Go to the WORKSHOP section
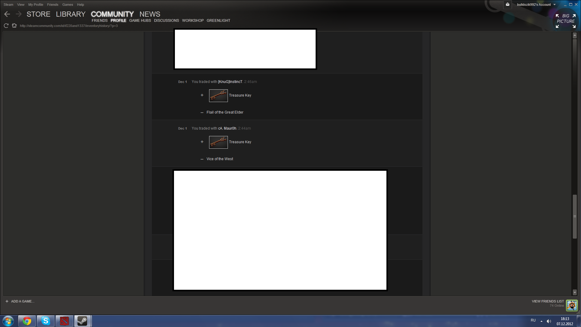The width and height of the screenshot is (581, 327). click(193, 21)
